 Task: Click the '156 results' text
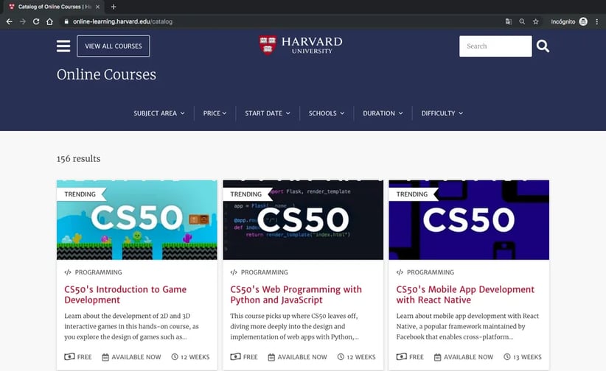tap(78, 159)
